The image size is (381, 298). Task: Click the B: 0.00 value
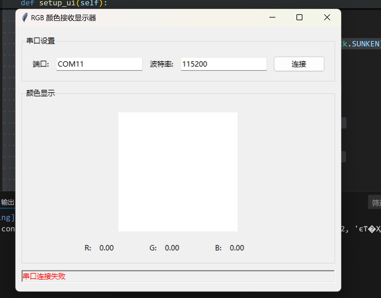tap(237, 248)
